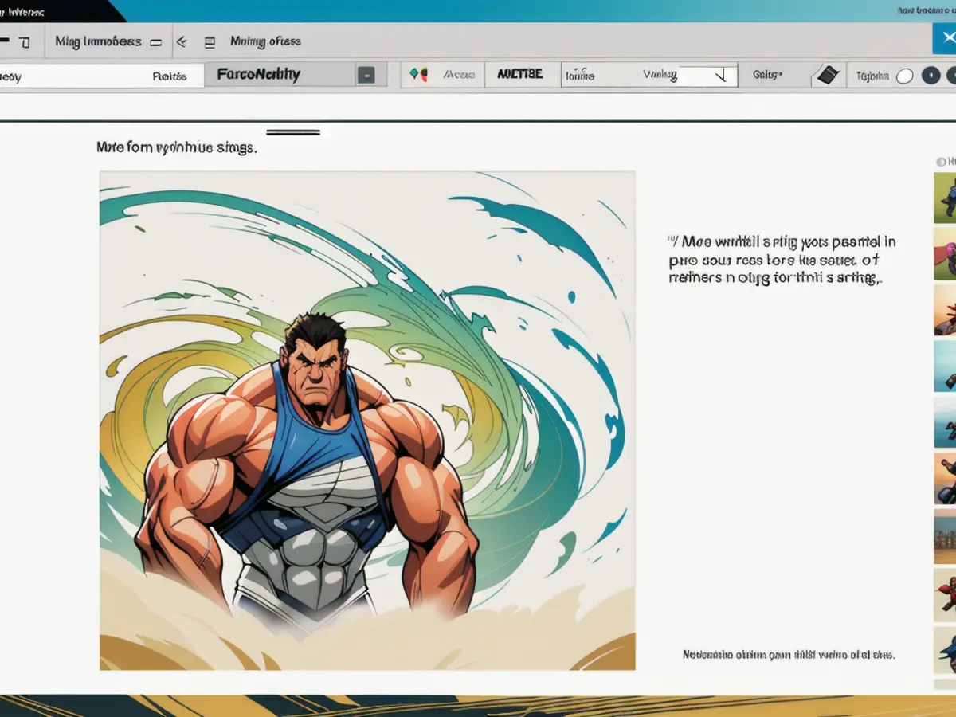
Task: Select the white circle radio option
Action: pyautogui.click(x=904, y=76)
